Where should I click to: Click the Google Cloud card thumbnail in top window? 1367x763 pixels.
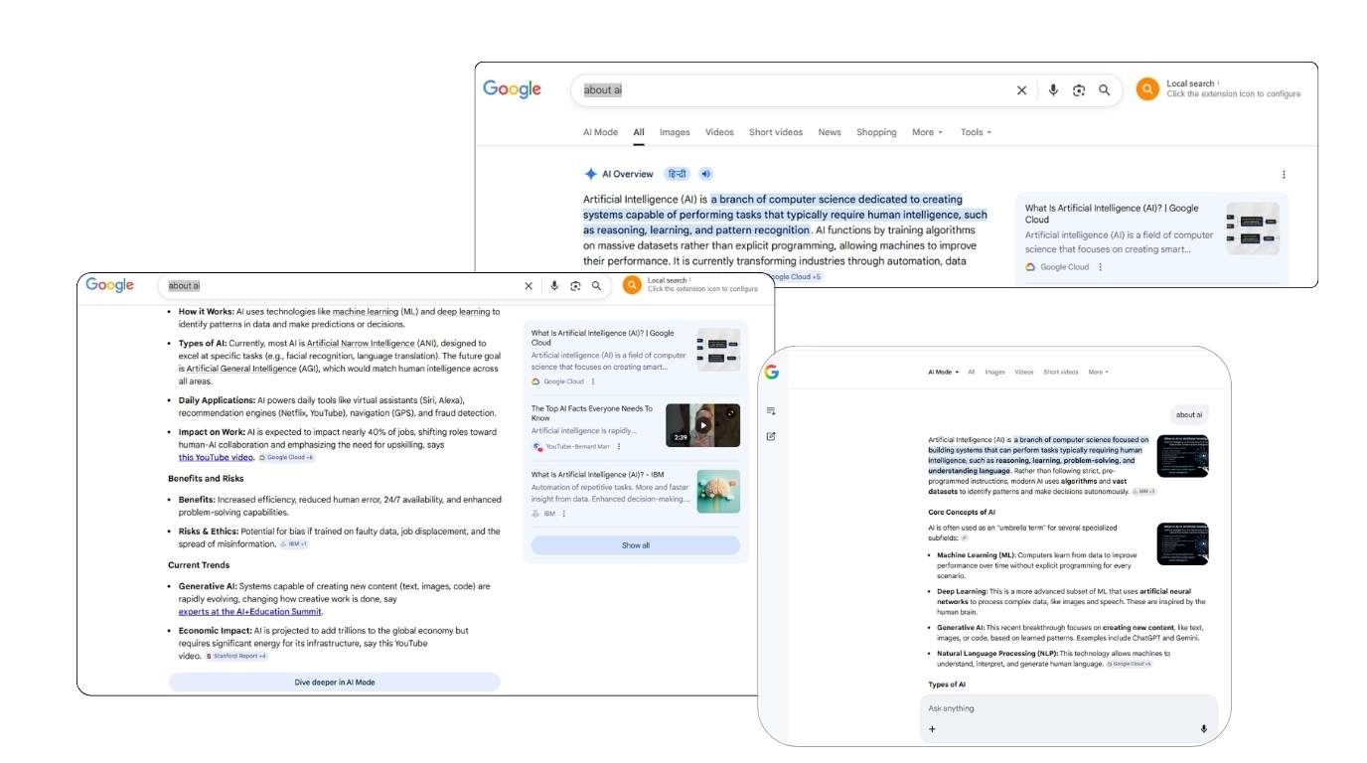(x=1253, y=229)
